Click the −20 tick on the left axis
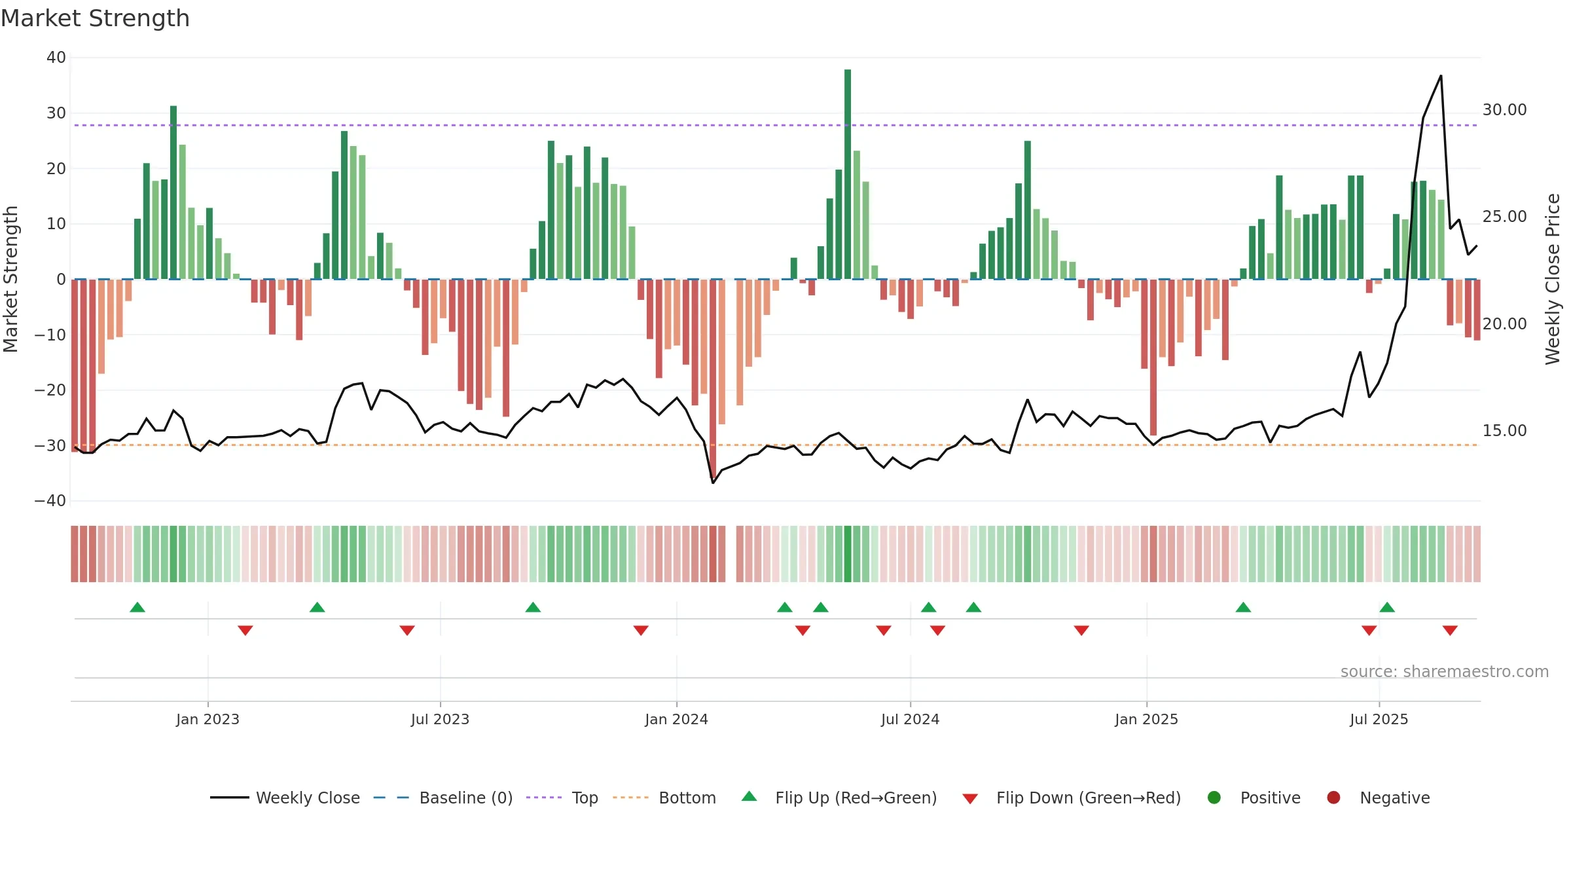The image size is (1571, 884). pyautogui.click(x=50, y=390)
